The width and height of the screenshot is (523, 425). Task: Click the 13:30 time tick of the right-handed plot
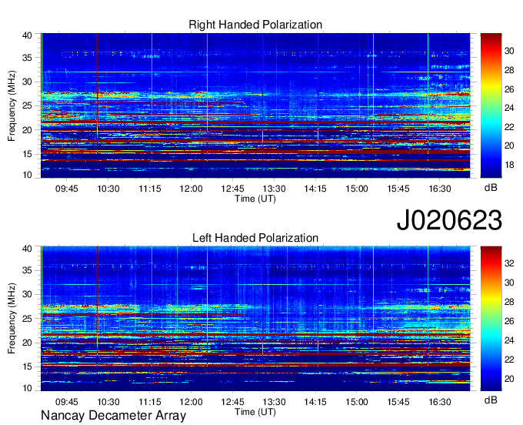(x=274, y=189)
